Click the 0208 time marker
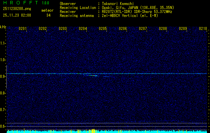 (163, 29)
